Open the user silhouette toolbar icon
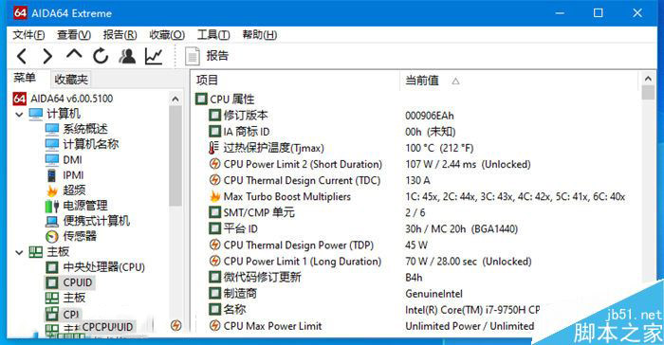 click(127, 56)
